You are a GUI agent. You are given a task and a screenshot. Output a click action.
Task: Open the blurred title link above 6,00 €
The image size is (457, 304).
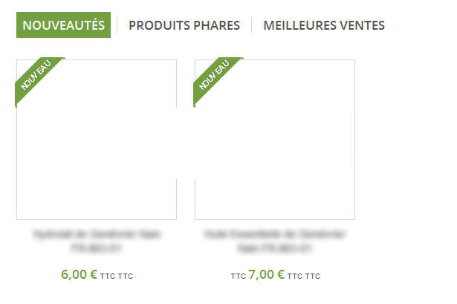click(97, 241)
